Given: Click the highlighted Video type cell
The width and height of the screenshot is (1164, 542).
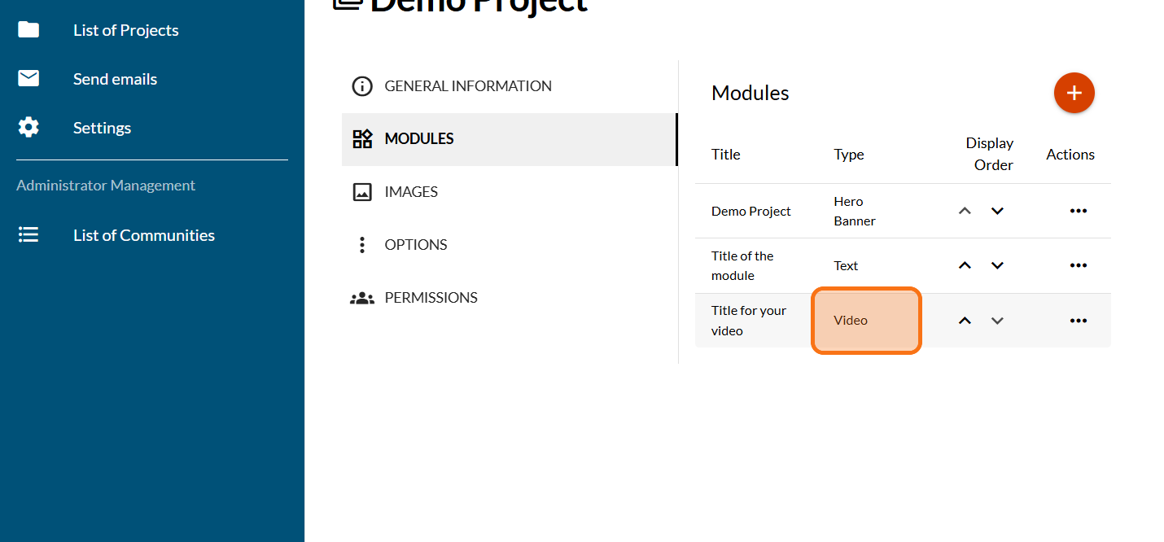Looking at the screenshot, I should click(865, 321).
